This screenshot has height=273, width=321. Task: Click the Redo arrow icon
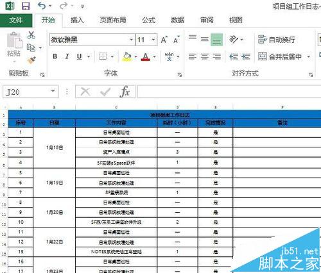click(x=64, y=6)
